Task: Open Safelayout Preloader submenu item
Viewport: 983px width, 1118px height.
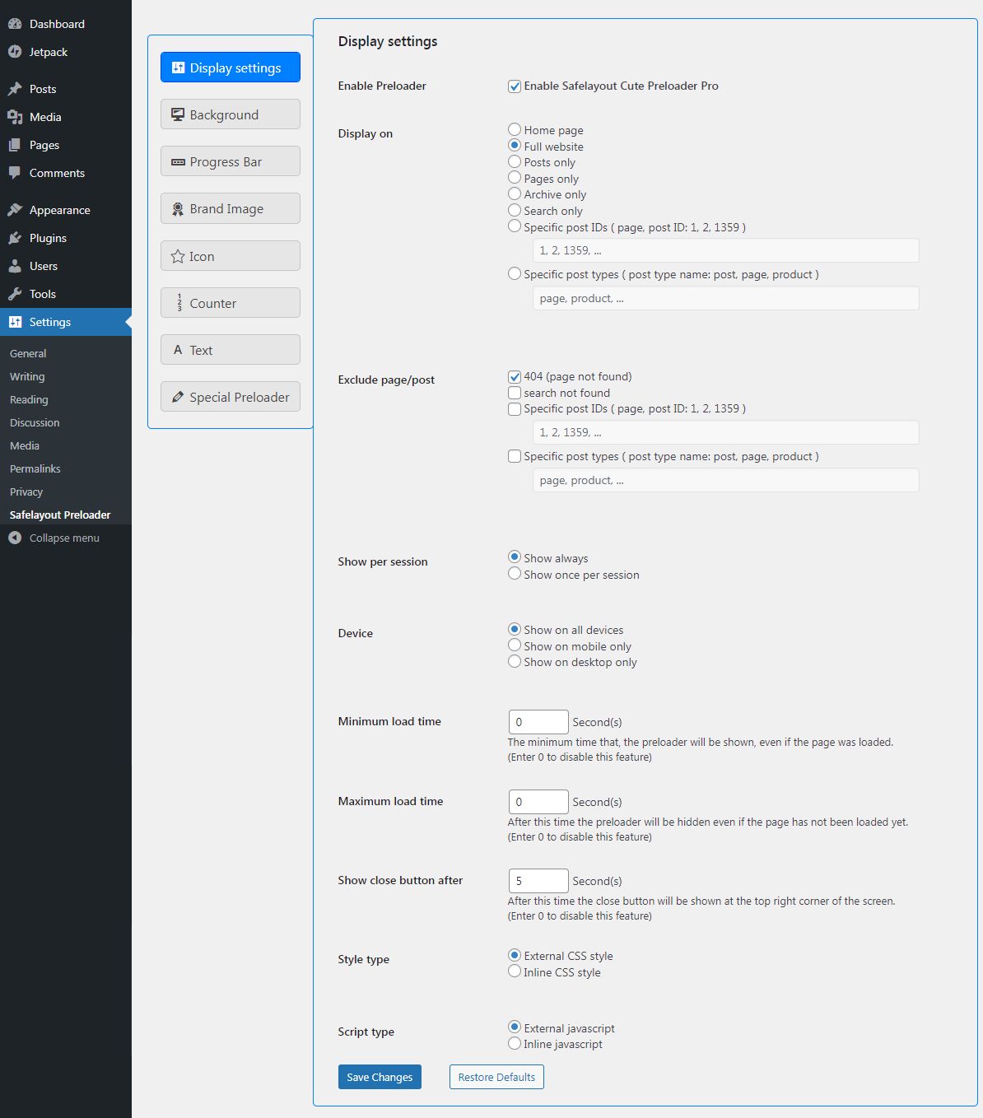Action: click(60, 515)
